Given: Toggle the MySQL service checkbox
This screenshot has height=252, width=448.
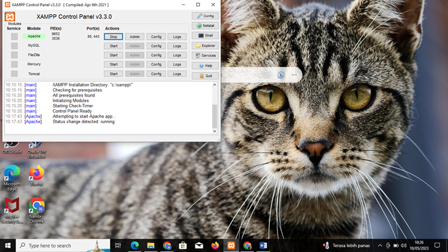Looking at the screenshot, I should tap(15, 45).
